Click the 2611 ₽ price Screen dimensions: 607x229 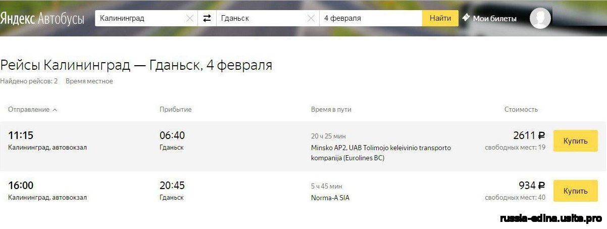529,135
